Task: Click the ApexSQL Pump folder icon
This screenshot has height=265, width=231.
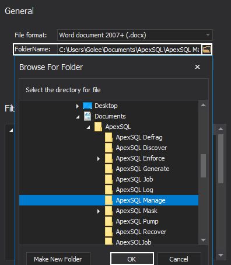Action: point(108,221)
